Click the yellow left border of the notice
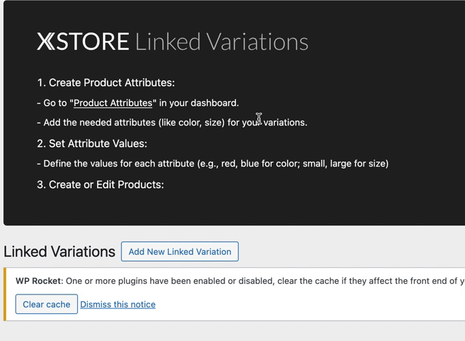Viewport: 465px width, 341px height. (x=5, y=294)
